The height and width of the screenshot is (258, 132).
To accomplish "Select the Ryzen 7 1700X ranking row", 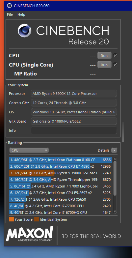I will (x=61, y=186).
